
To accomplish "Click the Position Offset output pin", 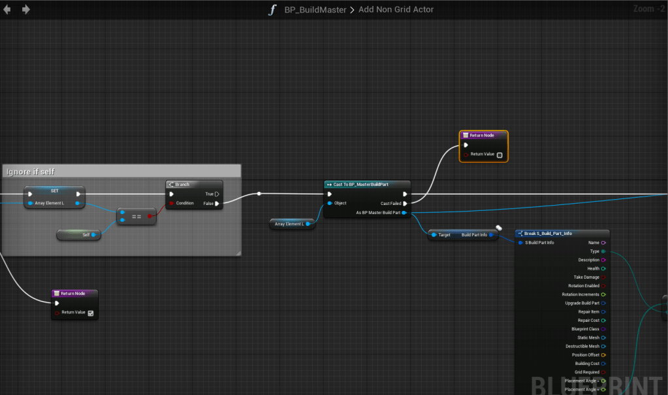I will tap(603, 355).
